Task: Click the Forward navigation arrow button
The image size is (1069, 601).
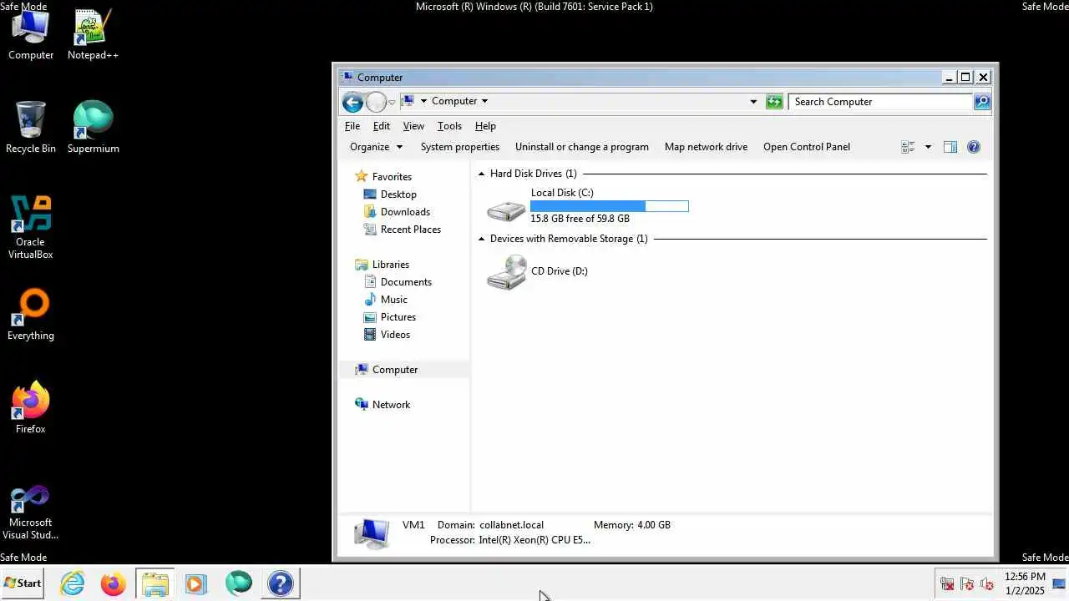Action: tap(376, 102)
